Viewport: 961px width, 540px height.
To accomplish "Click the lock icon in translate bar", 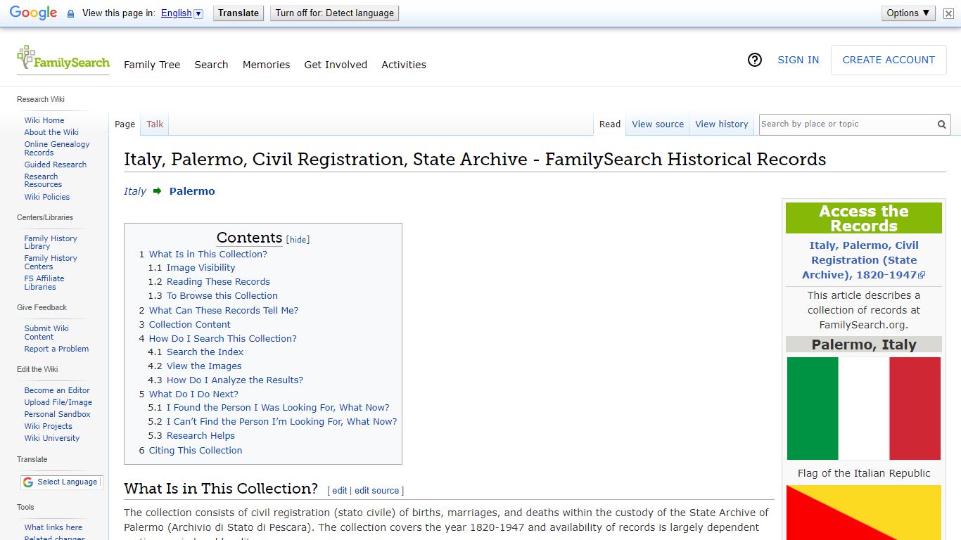I will pyautogui.click(x=70, y=13).
